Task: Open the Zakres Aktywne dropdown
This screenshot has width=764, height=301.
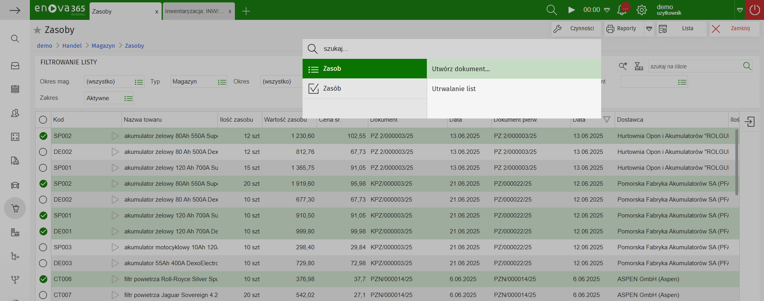Action: pyautogui.click(x=128, y=98)
